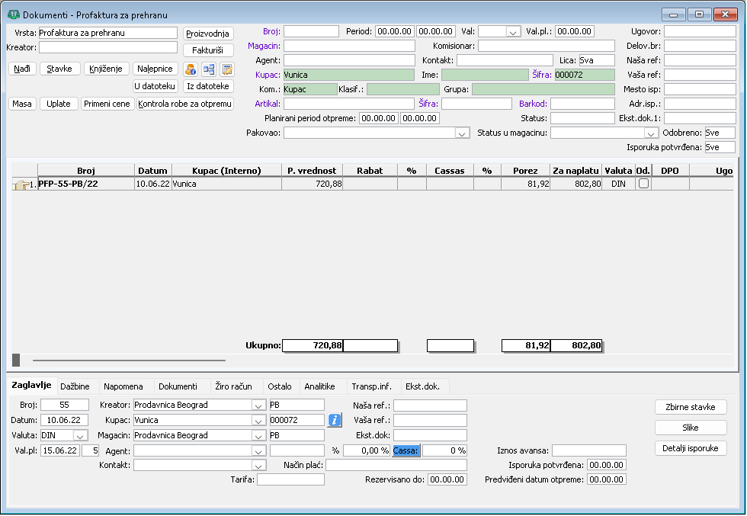Expand the Kontakt dropdown in Zaglavlje
747x516 pixels.
tap(258, 466)
